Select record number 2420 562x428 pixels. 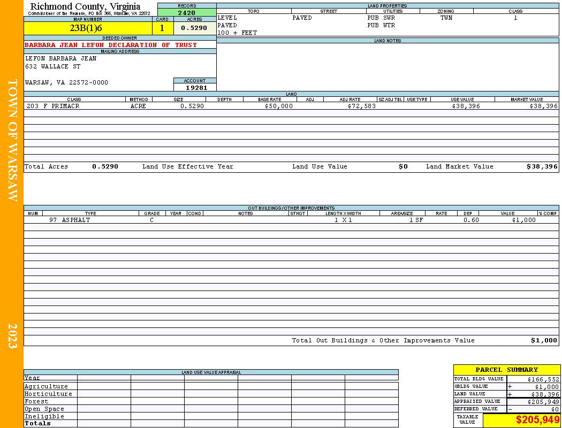tap(187, 12)
